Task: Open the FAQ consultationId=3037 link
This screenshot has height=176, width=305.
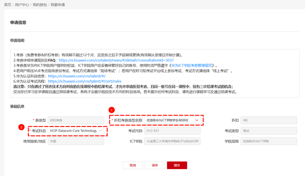Action: click(116, 60)
